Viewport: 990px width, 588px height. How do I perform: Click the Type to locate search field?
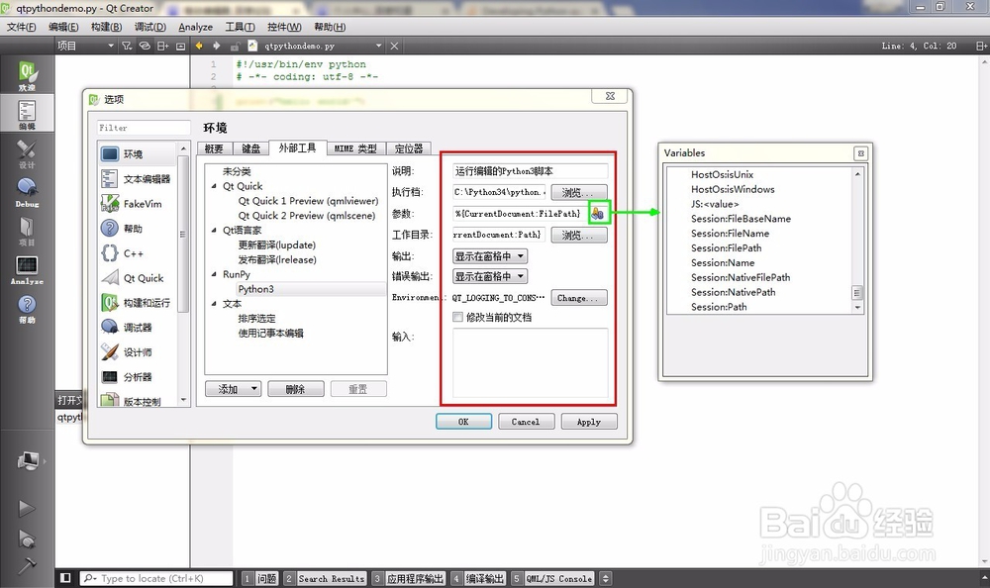[x=153, y=577]
